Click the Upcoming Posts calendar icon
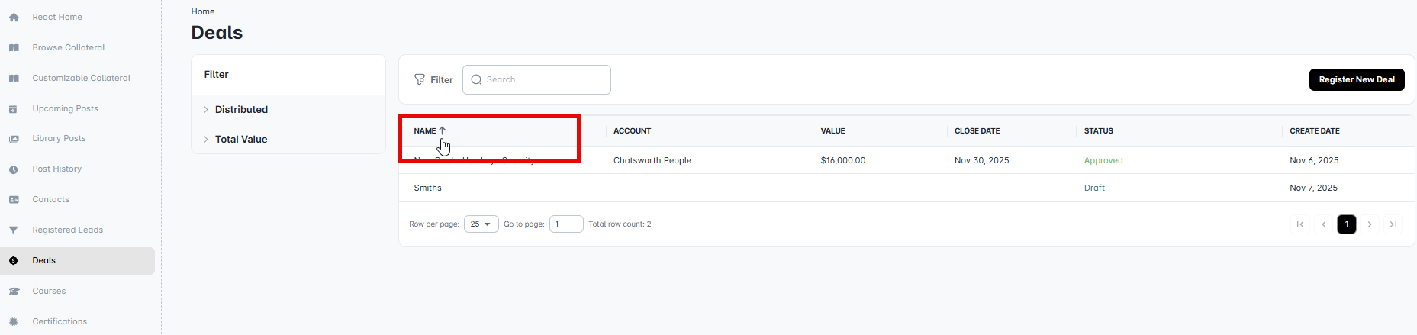Image resolution: width=1417 pixels, height=335 pixels. click(14, 109)
